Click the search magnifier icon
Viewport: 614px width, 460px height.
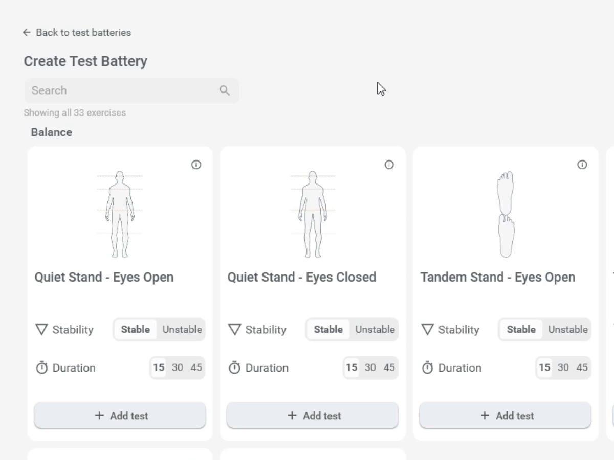[225, 90]
